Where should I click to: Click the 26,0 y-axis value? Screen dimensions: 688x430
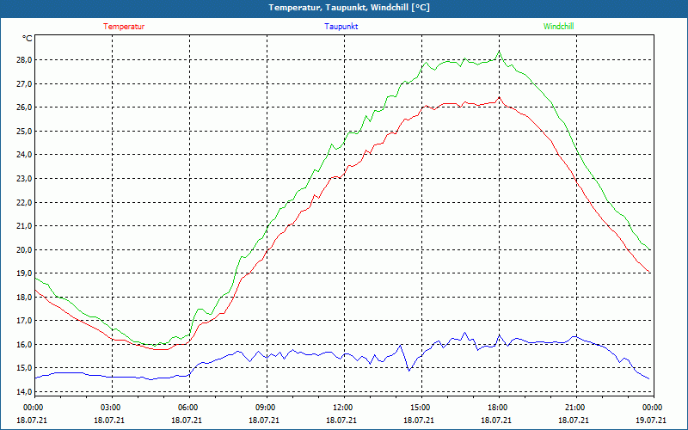pyautogui.click(x=24, y=107)
